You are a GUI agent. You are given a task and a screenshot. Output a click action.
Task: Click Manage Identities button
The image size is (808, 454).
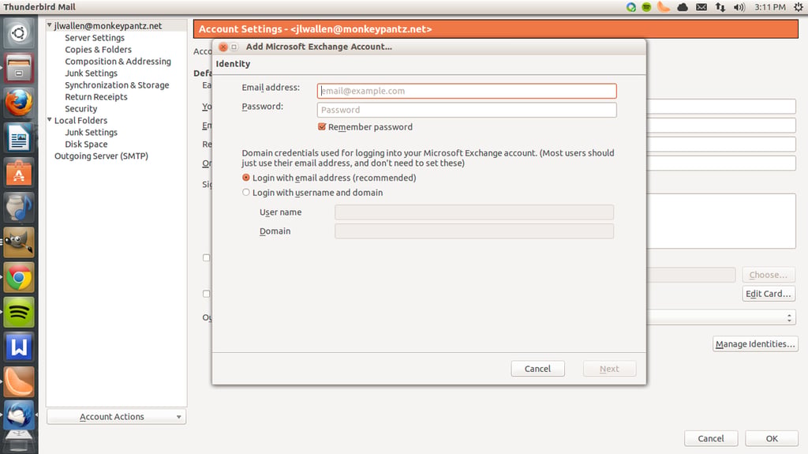(755, 344)
